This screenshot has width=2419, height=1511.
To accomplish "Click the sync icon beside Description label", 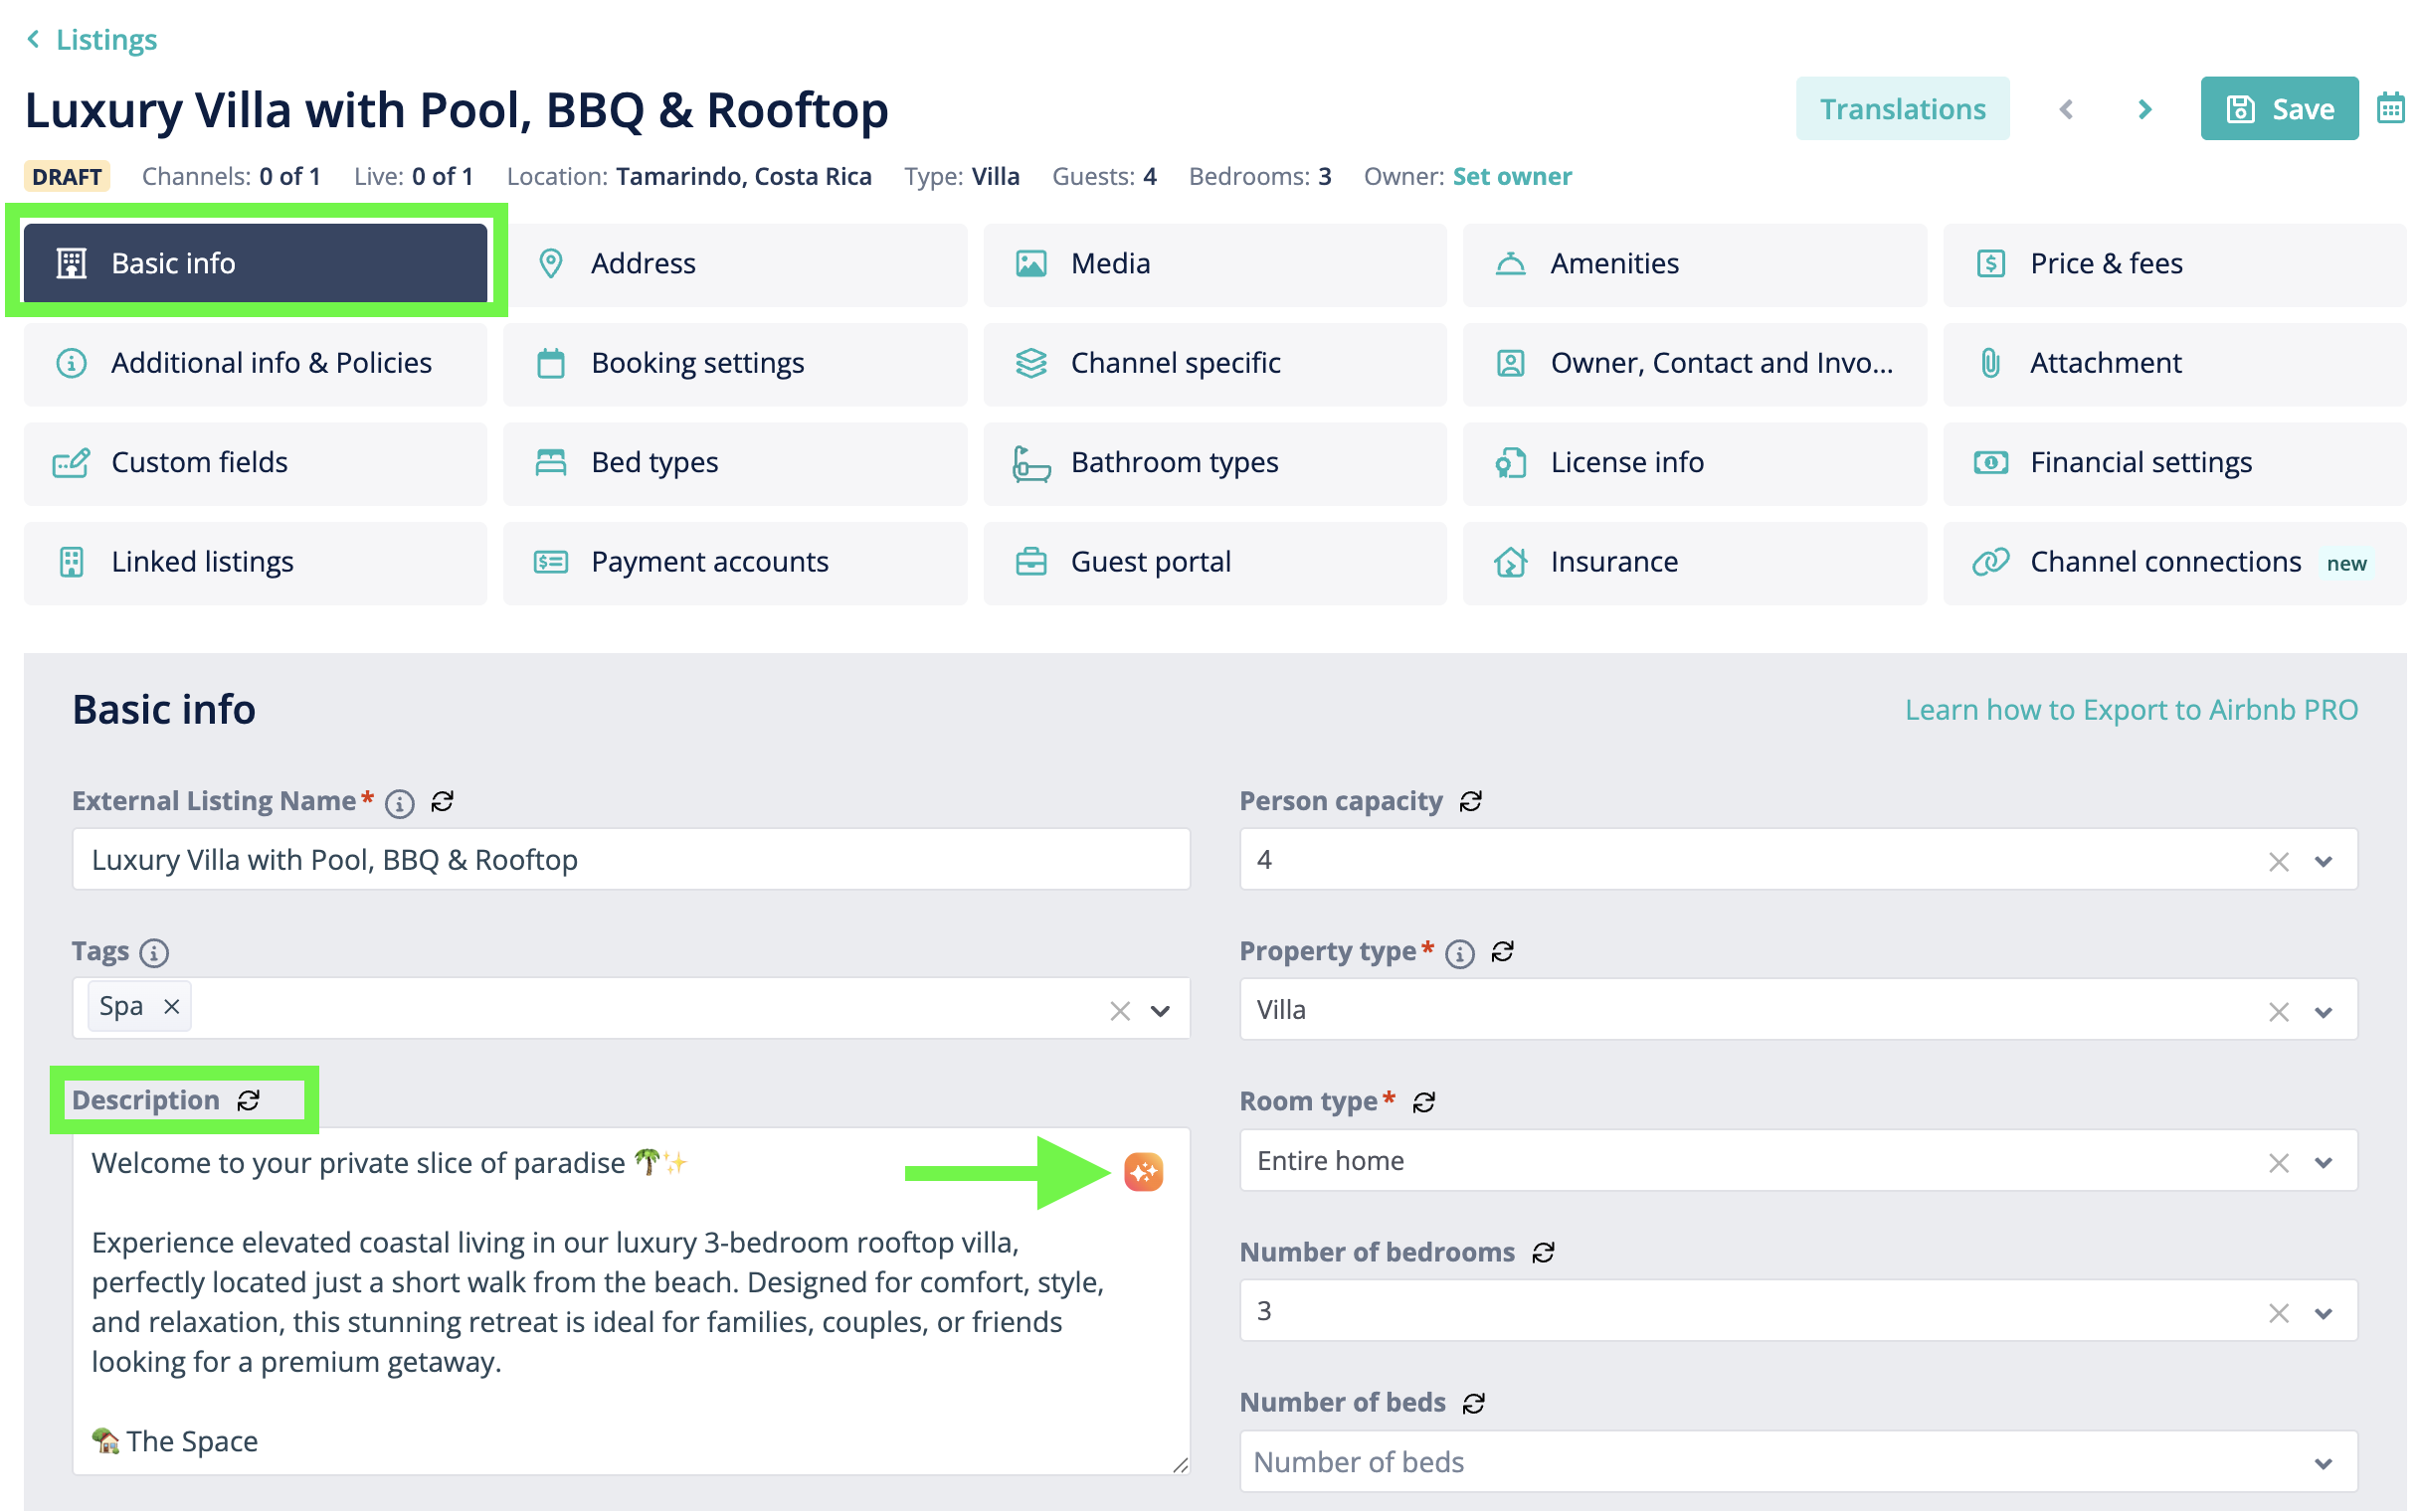I will (x=248, y=1100).
